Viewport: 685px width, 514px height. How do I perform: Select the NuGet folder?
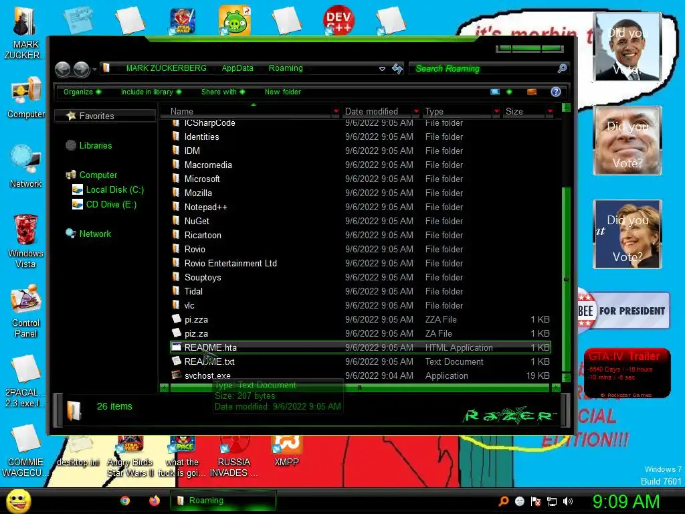point(197,221)
